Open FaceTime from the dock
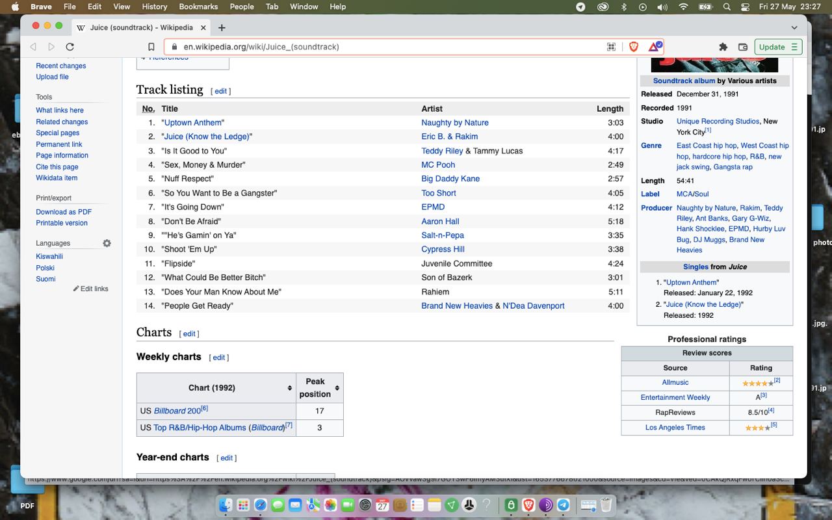The height and width of the screenshot is (520, 832). point(347,505)
